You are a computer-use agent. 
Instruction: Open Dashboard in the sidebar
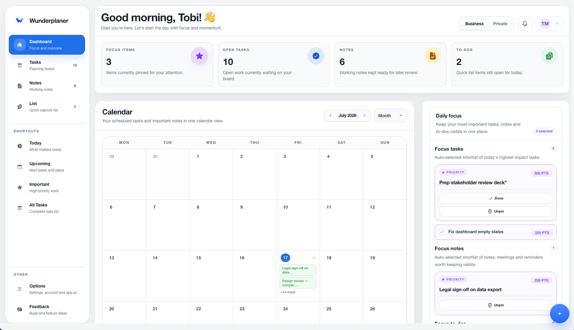pos(47,45)
